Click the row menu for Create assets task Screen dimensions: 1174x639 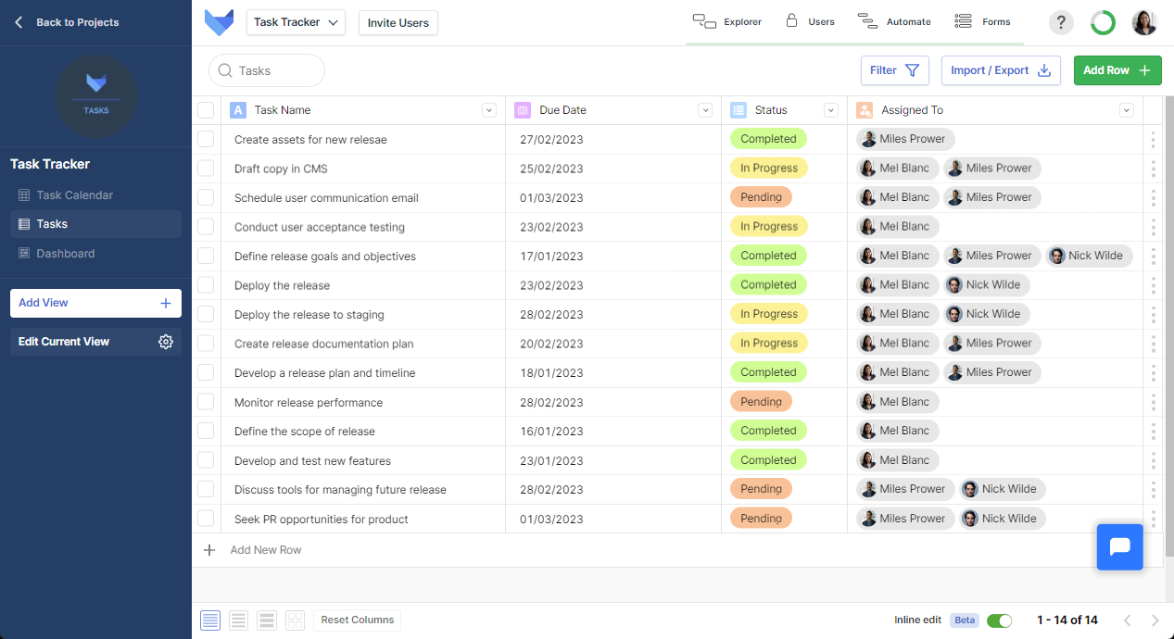click(x=1153, y=140)
